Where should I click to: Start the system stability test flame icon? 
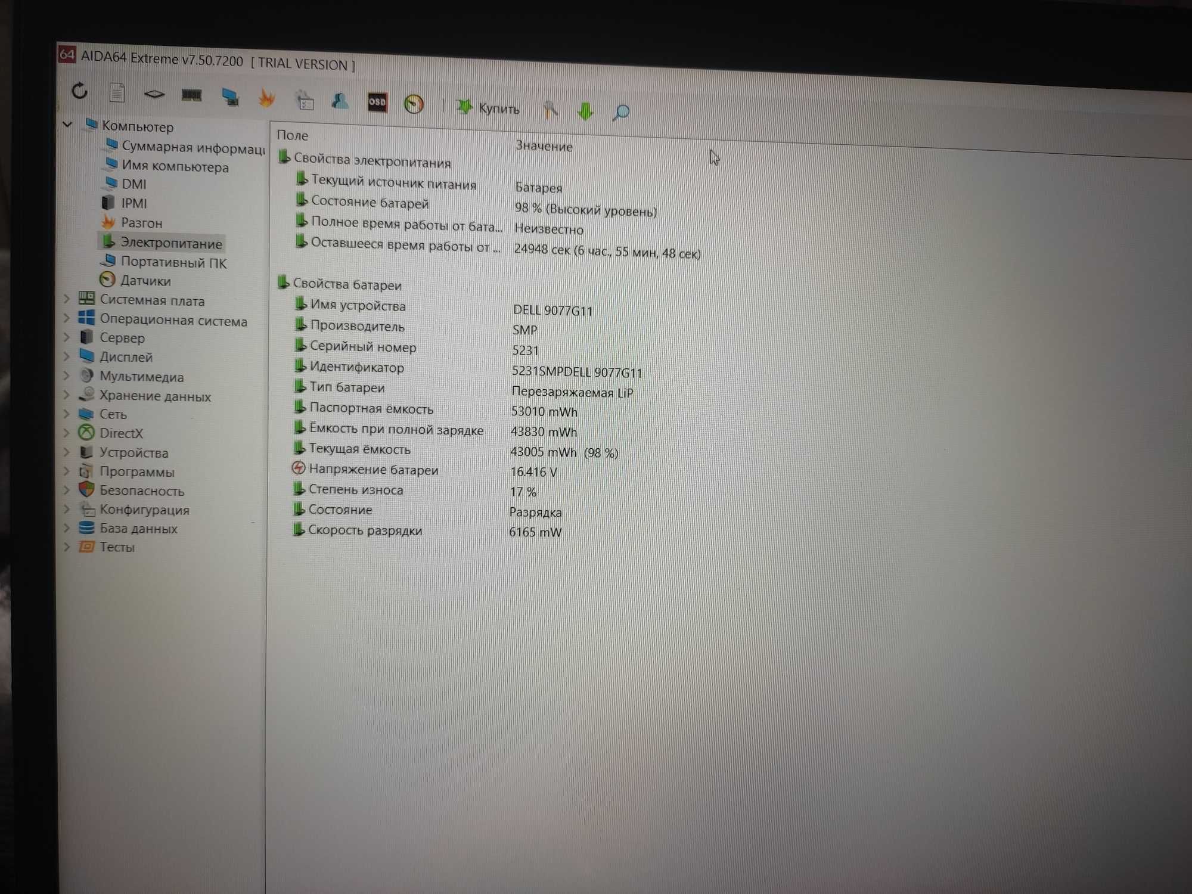(266, 98)
